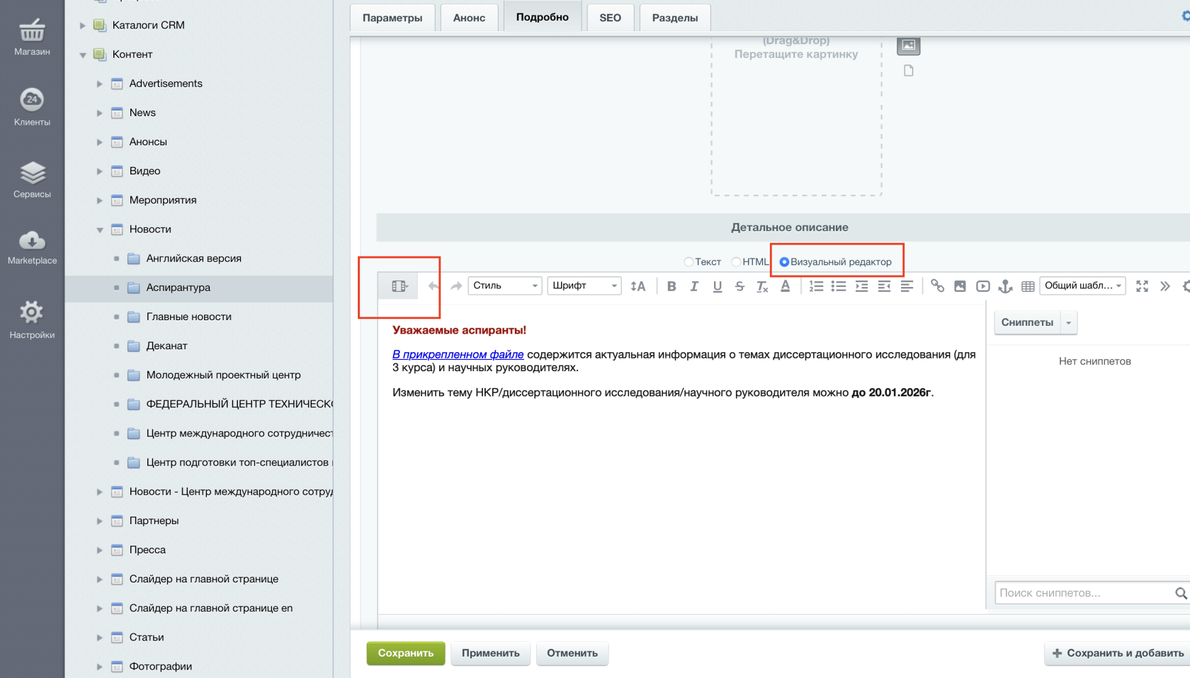The width and height of the screenshot is (1190, 678).
Task: Open the Сниппеты dropdown arrow
Action: pyautogui.click(x=1069, y=322)
